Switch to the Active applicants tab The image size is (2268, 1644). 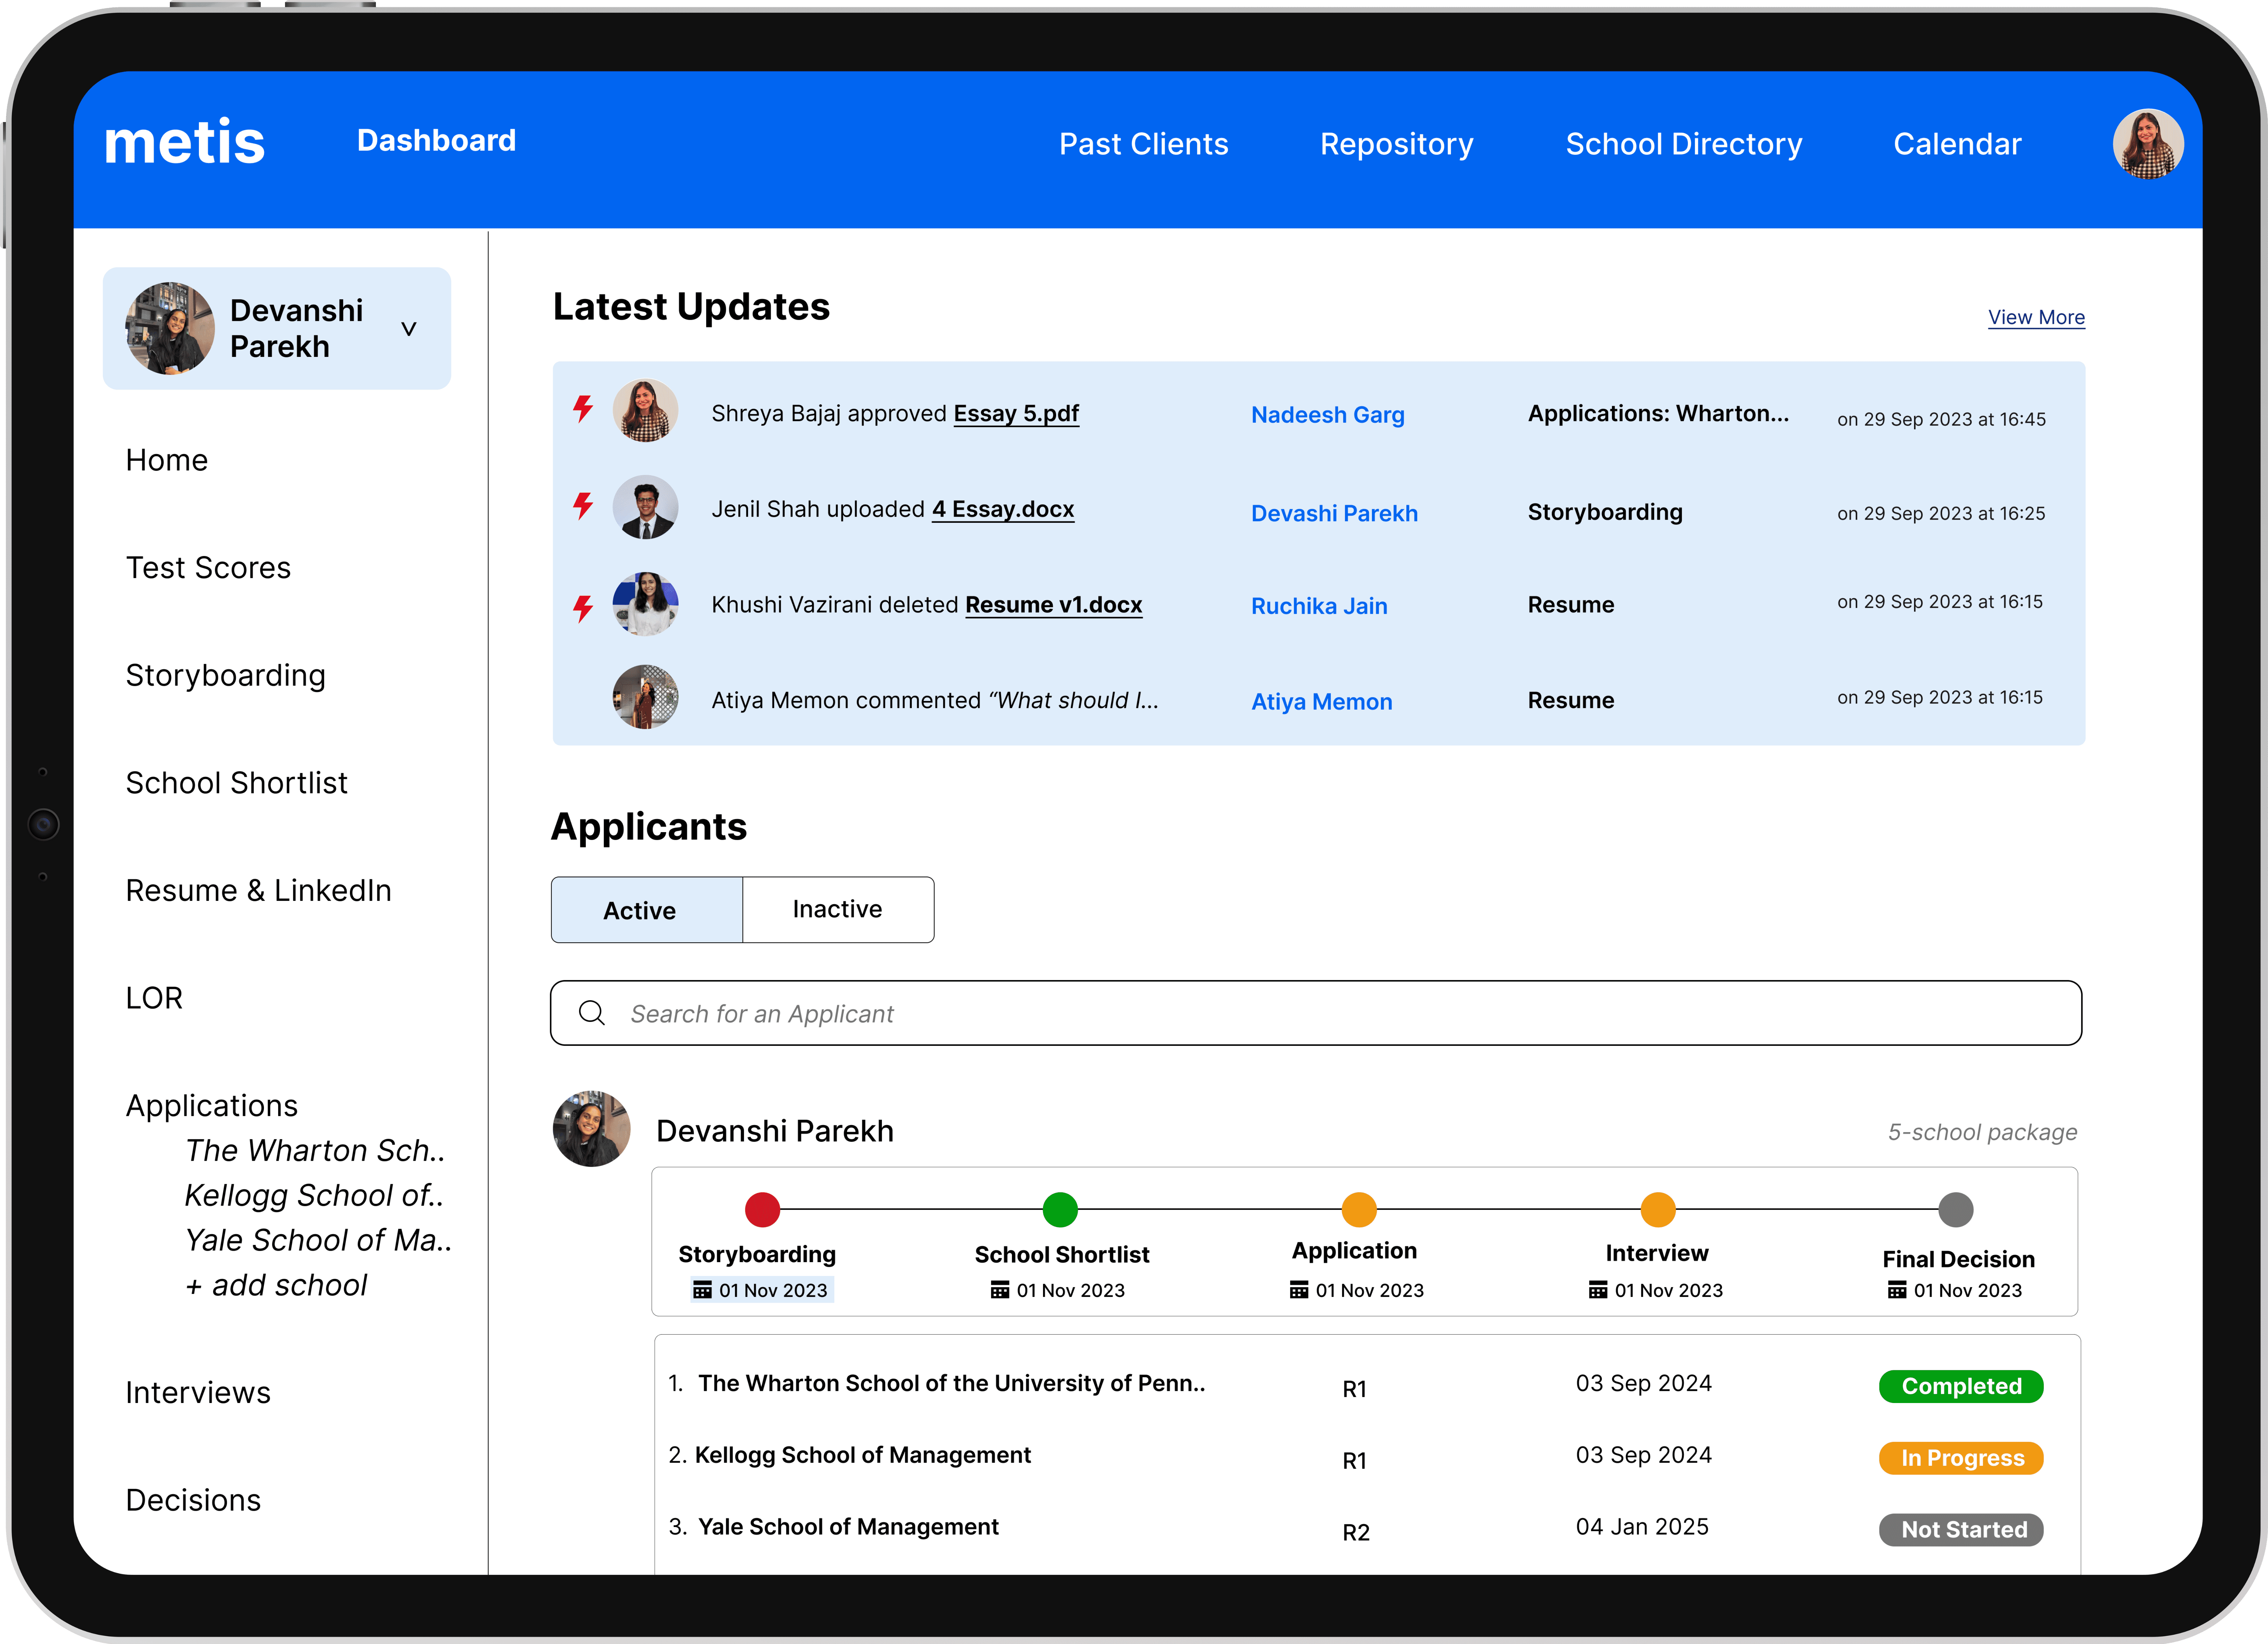[x=647, y=910]
